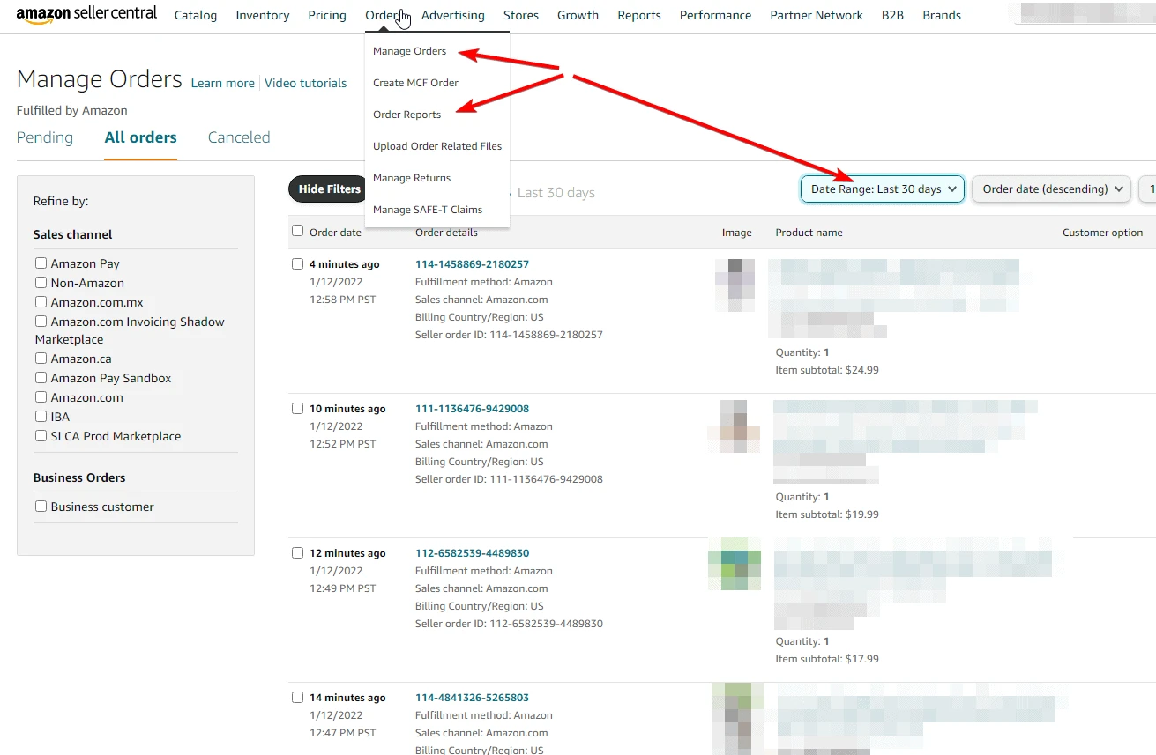This screenshot has width=1156, height=755.
Task: Enable the Business customer filter
Action: pos(41,507)
